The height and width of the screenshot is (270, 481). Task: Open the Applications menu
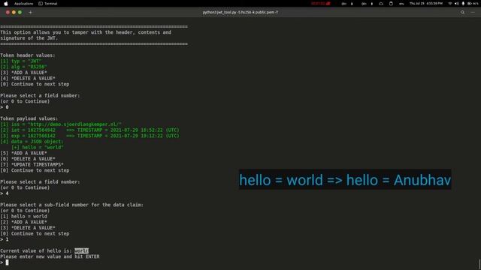click(23, 4)
